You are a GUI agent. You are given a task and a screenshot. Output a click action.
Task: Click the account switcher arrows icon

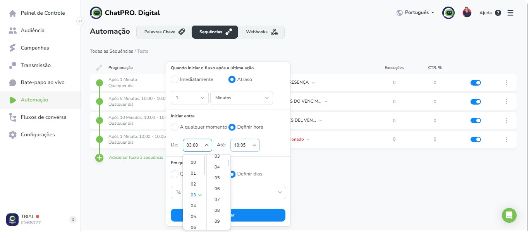pos(73,220)
